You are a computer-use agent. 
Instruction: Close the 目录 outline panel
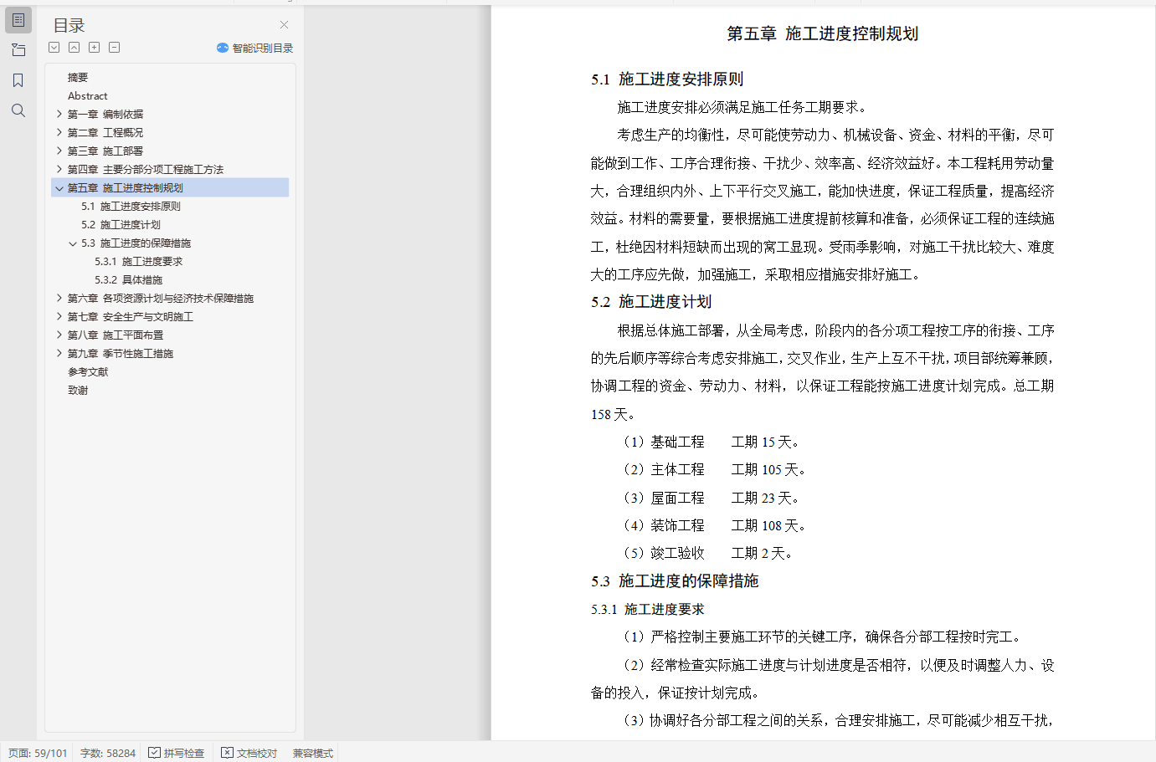tap(284, 25)
